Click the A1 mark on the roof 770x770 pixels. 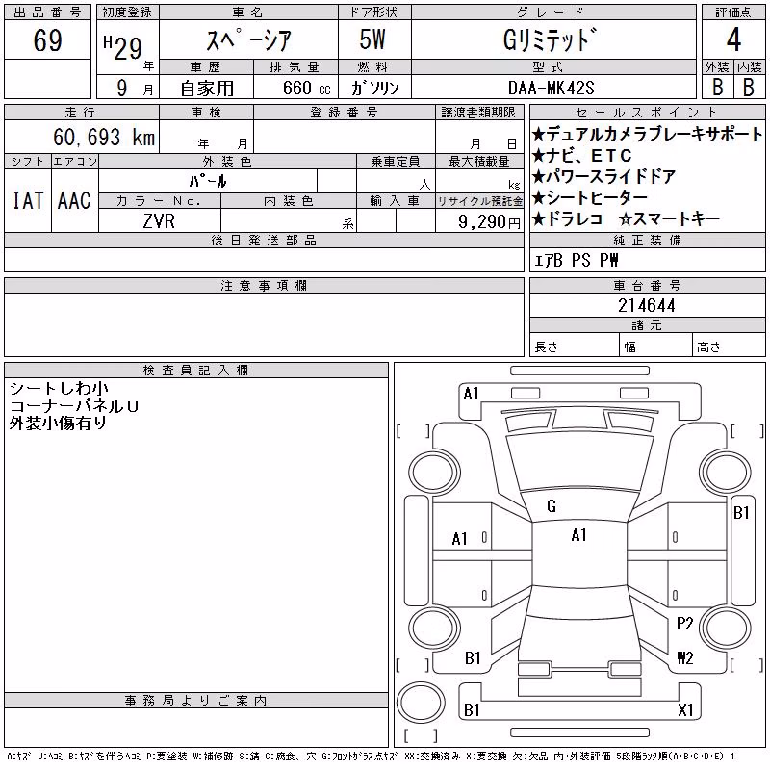[x=579, y=535]
